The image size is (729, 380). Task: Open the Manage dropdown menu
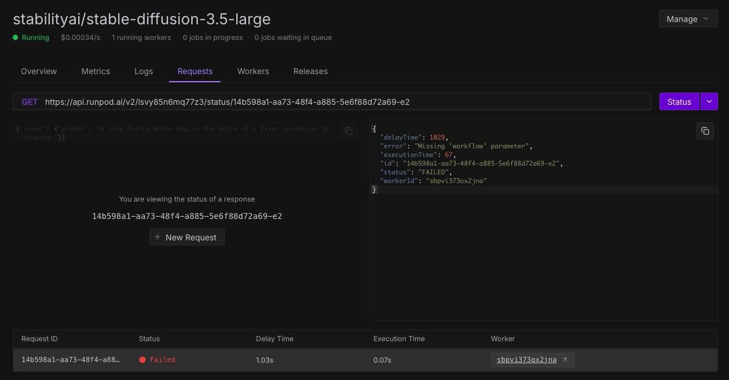[x=688, y=19]
